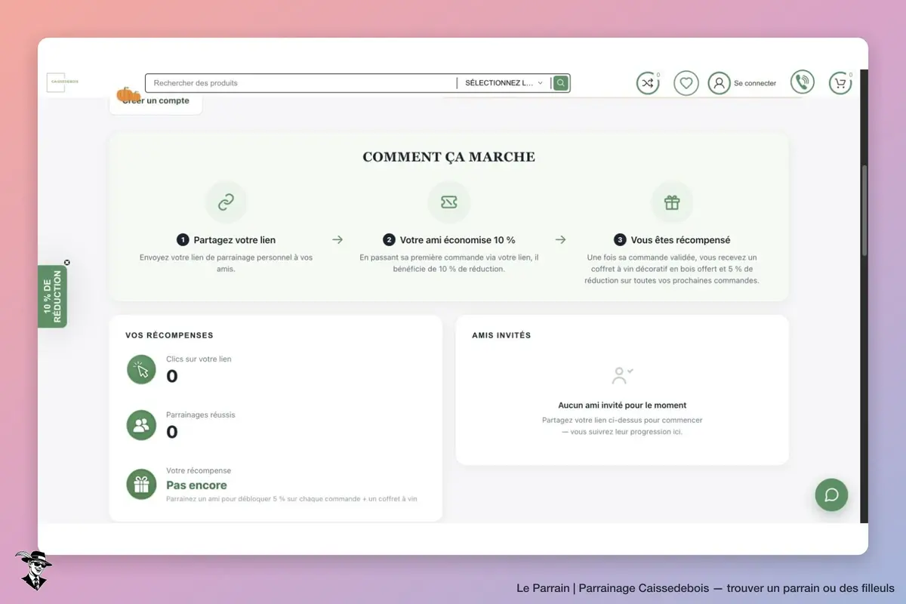Click the Vos récompenses heading

[169, 335]
